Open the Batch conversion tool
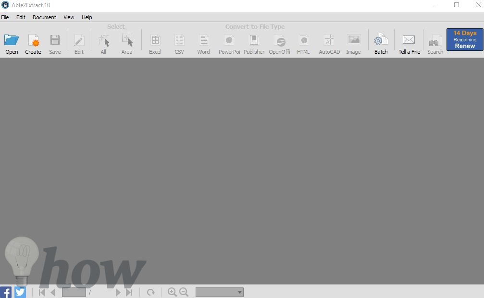The height and width of the screenshot is (298, 484). point(381,40)
